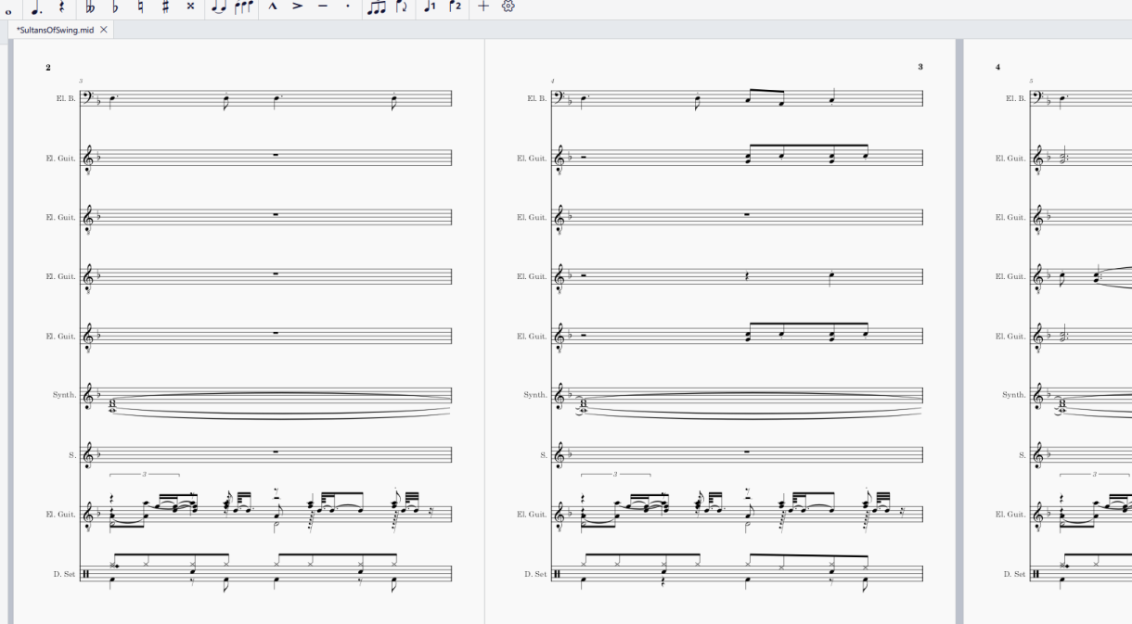1132x624 pixels.
Task: Apply the double sharp accidental
Action: [x=190, y=6]
